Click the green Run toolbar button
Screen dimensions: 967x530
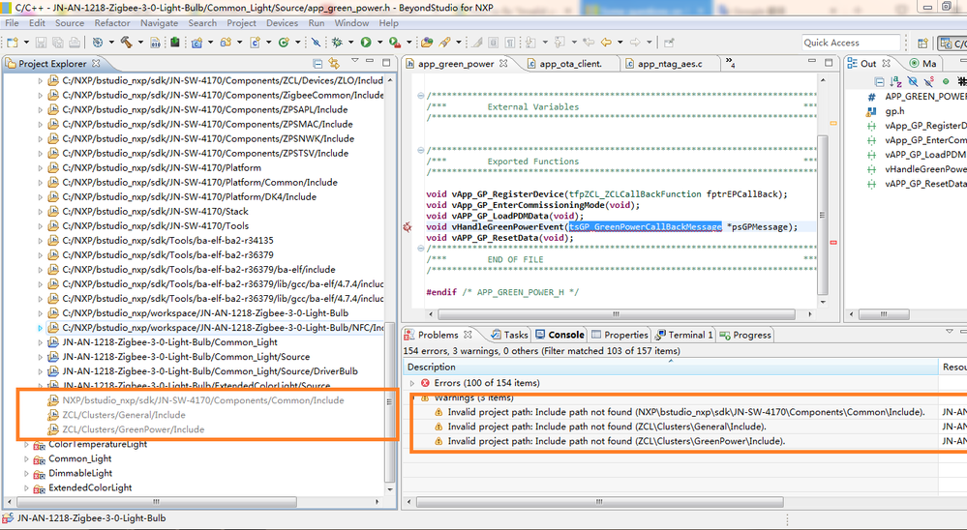click(366, 43)
